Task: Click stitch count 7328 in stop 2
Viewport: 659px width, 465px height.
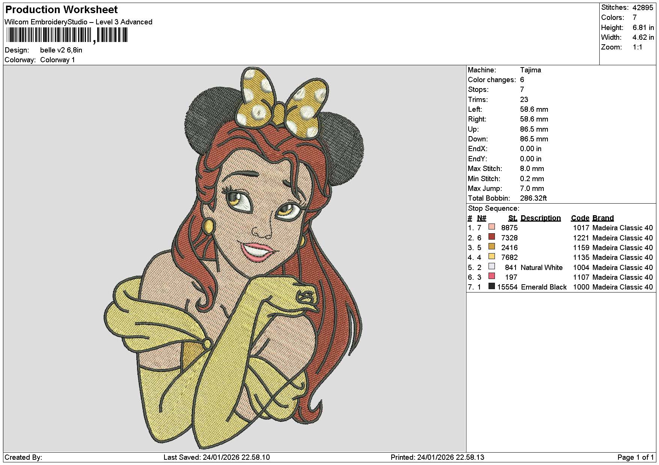Action: point(510,238)
